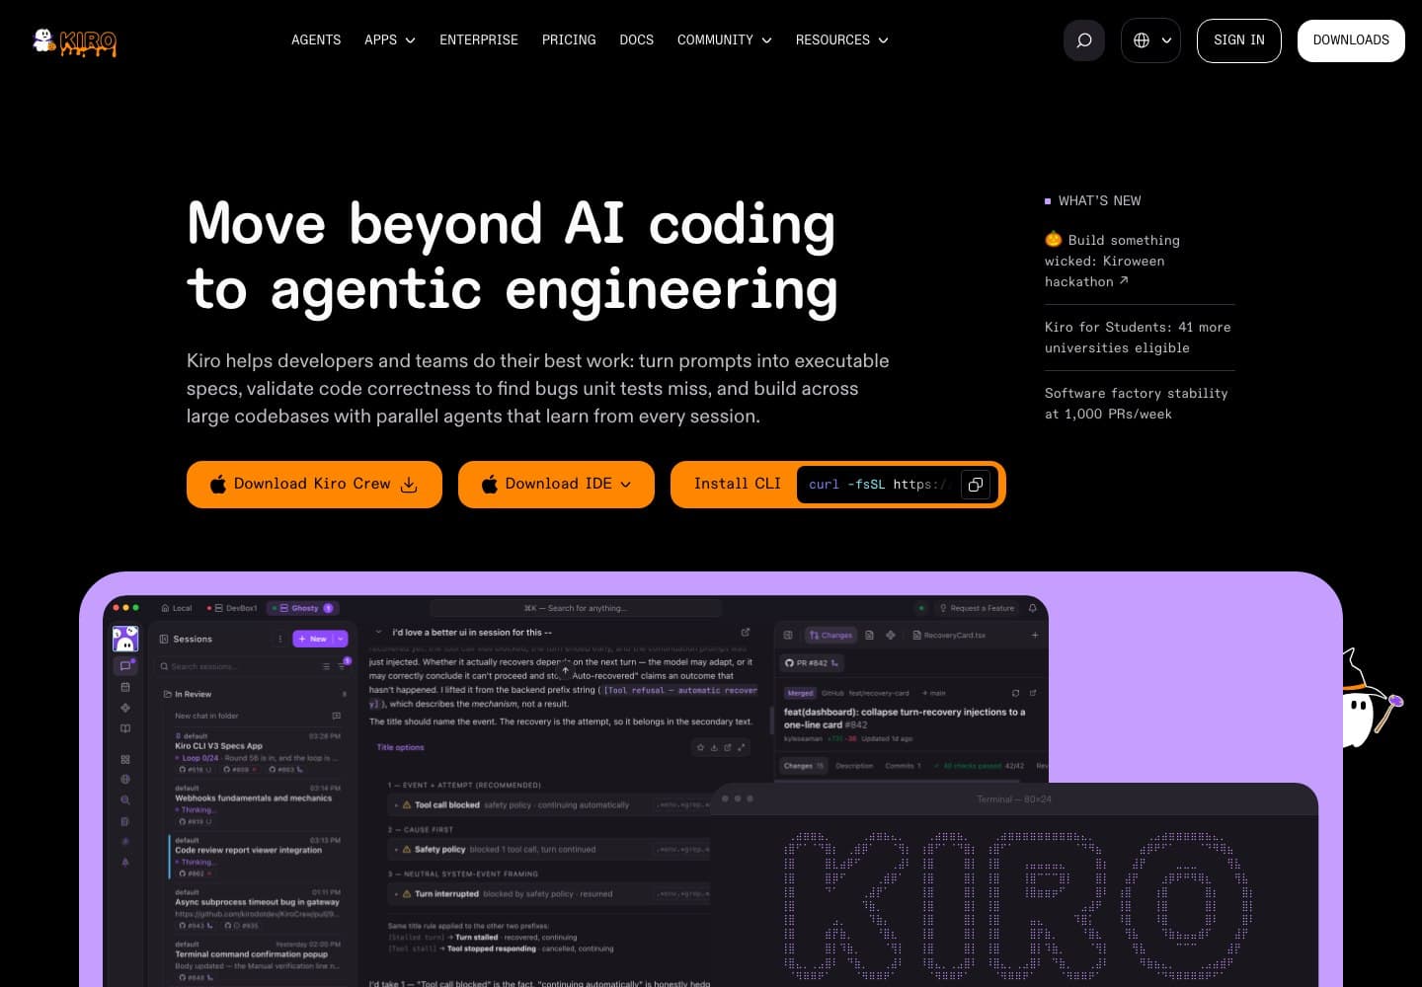Open the Download IDE dropdown
The width and height of the screenshot is (1422, 987).
(x=556, y=485)
